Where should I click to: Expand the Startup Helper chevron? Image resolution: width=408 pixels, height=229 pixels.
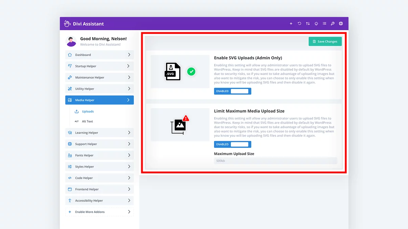tap(129, 66)
